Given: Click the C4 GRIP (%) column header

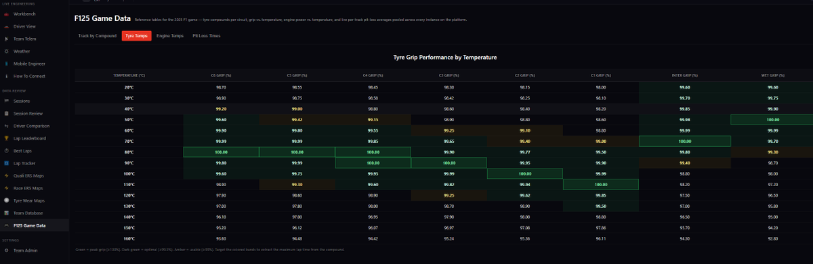Looking at the screenshot, I should [373, 75].
